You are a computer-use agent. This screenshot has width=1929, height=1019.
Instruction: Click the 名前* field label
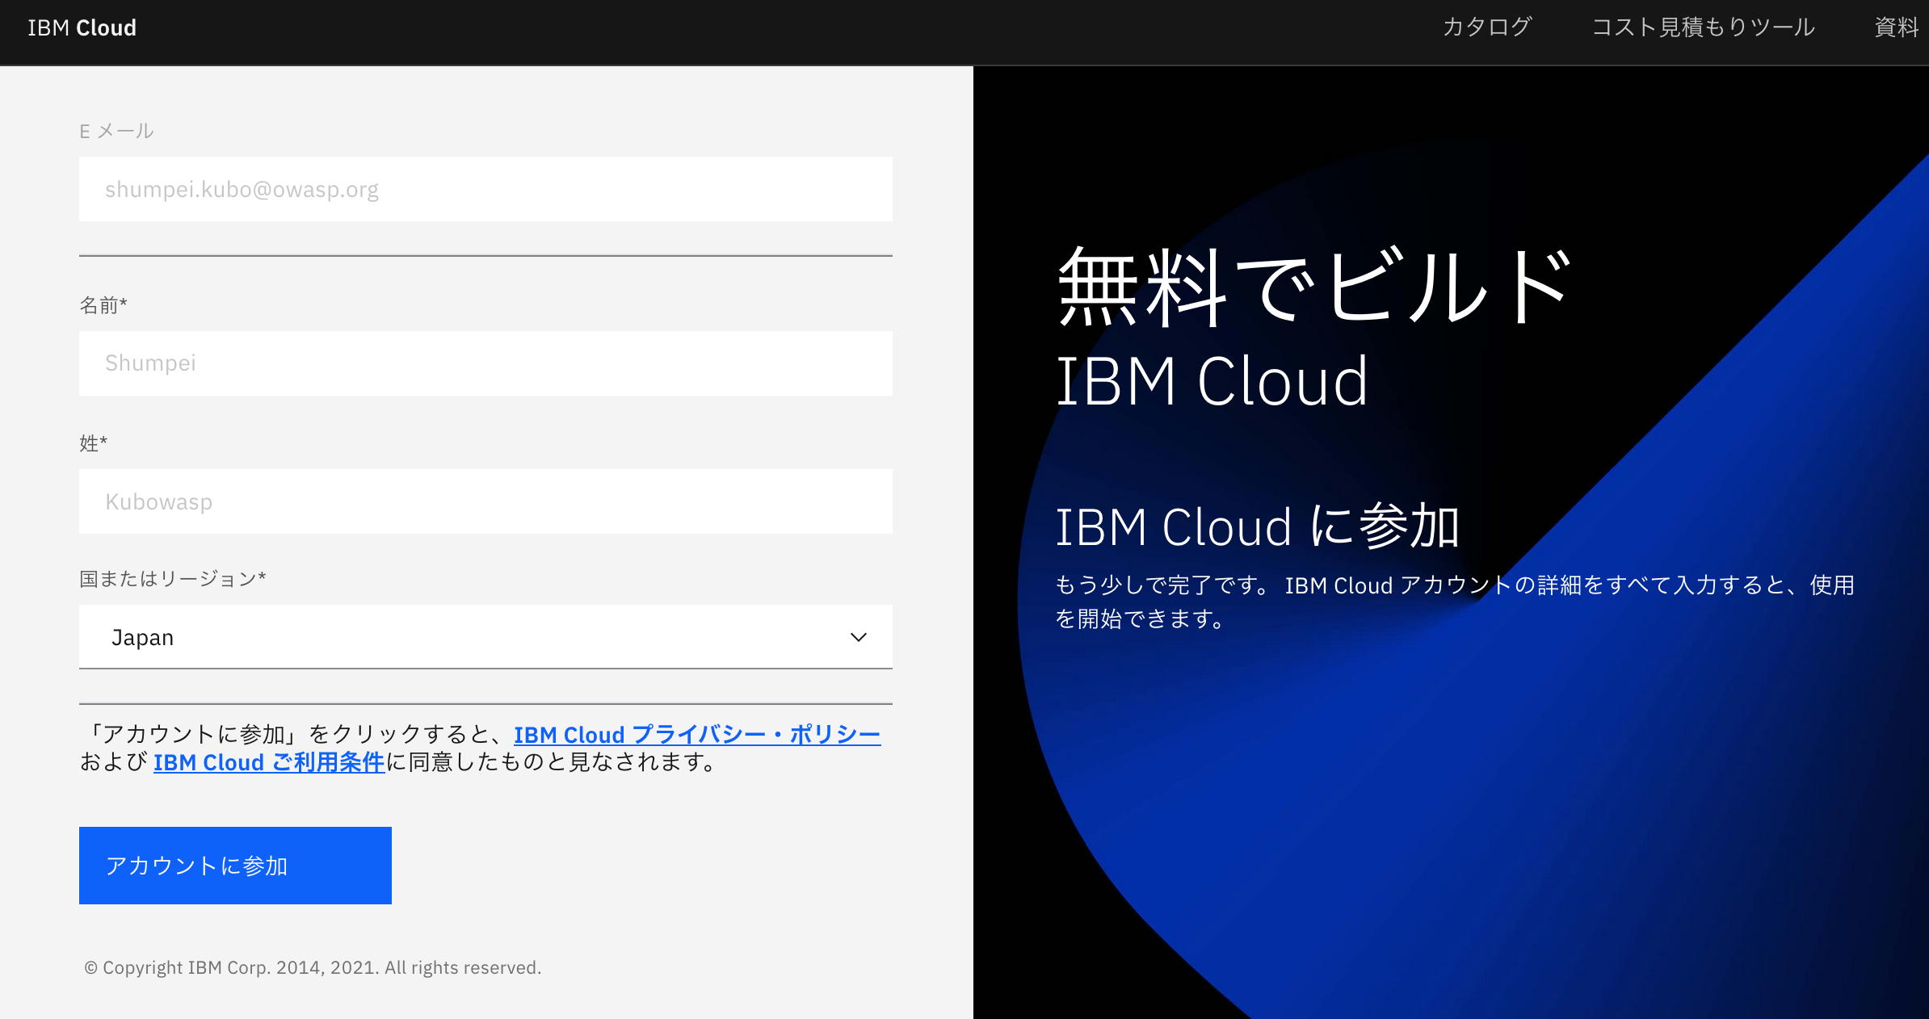click(x=103, y=304)
